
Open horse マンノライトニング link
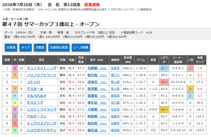pos(42,68)
